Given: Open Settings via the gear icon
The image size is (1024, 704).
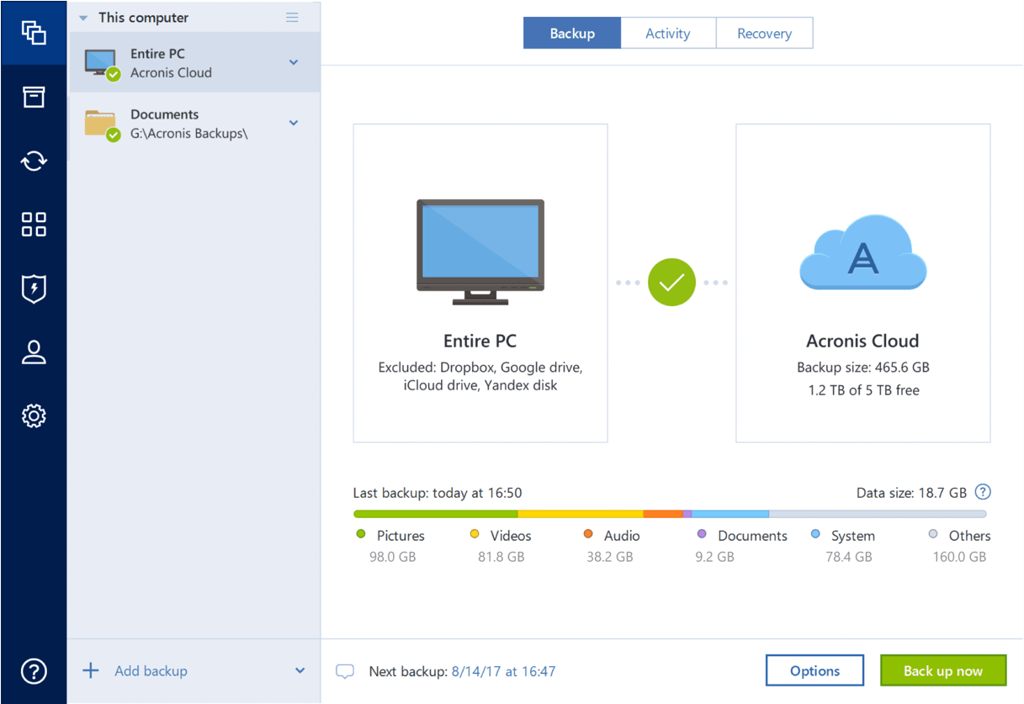Looking at the screenshot, I should [x=34, y=416].
